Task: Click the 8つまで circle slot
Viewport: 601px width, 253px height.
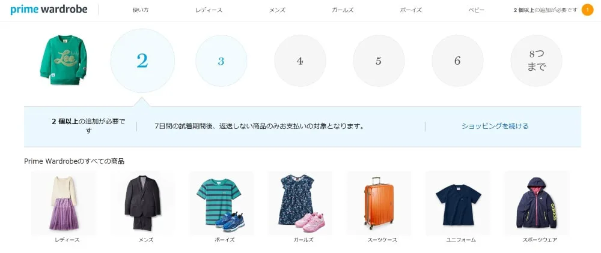Action: pos(536,61)
